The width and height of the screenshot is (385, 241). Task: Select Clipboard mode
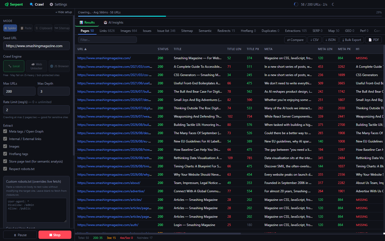44,28
